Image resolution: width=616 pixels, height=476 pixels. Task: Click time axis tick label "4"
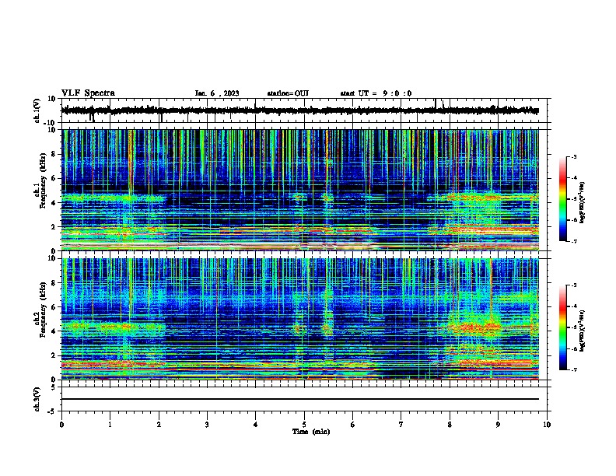(256, 425)
